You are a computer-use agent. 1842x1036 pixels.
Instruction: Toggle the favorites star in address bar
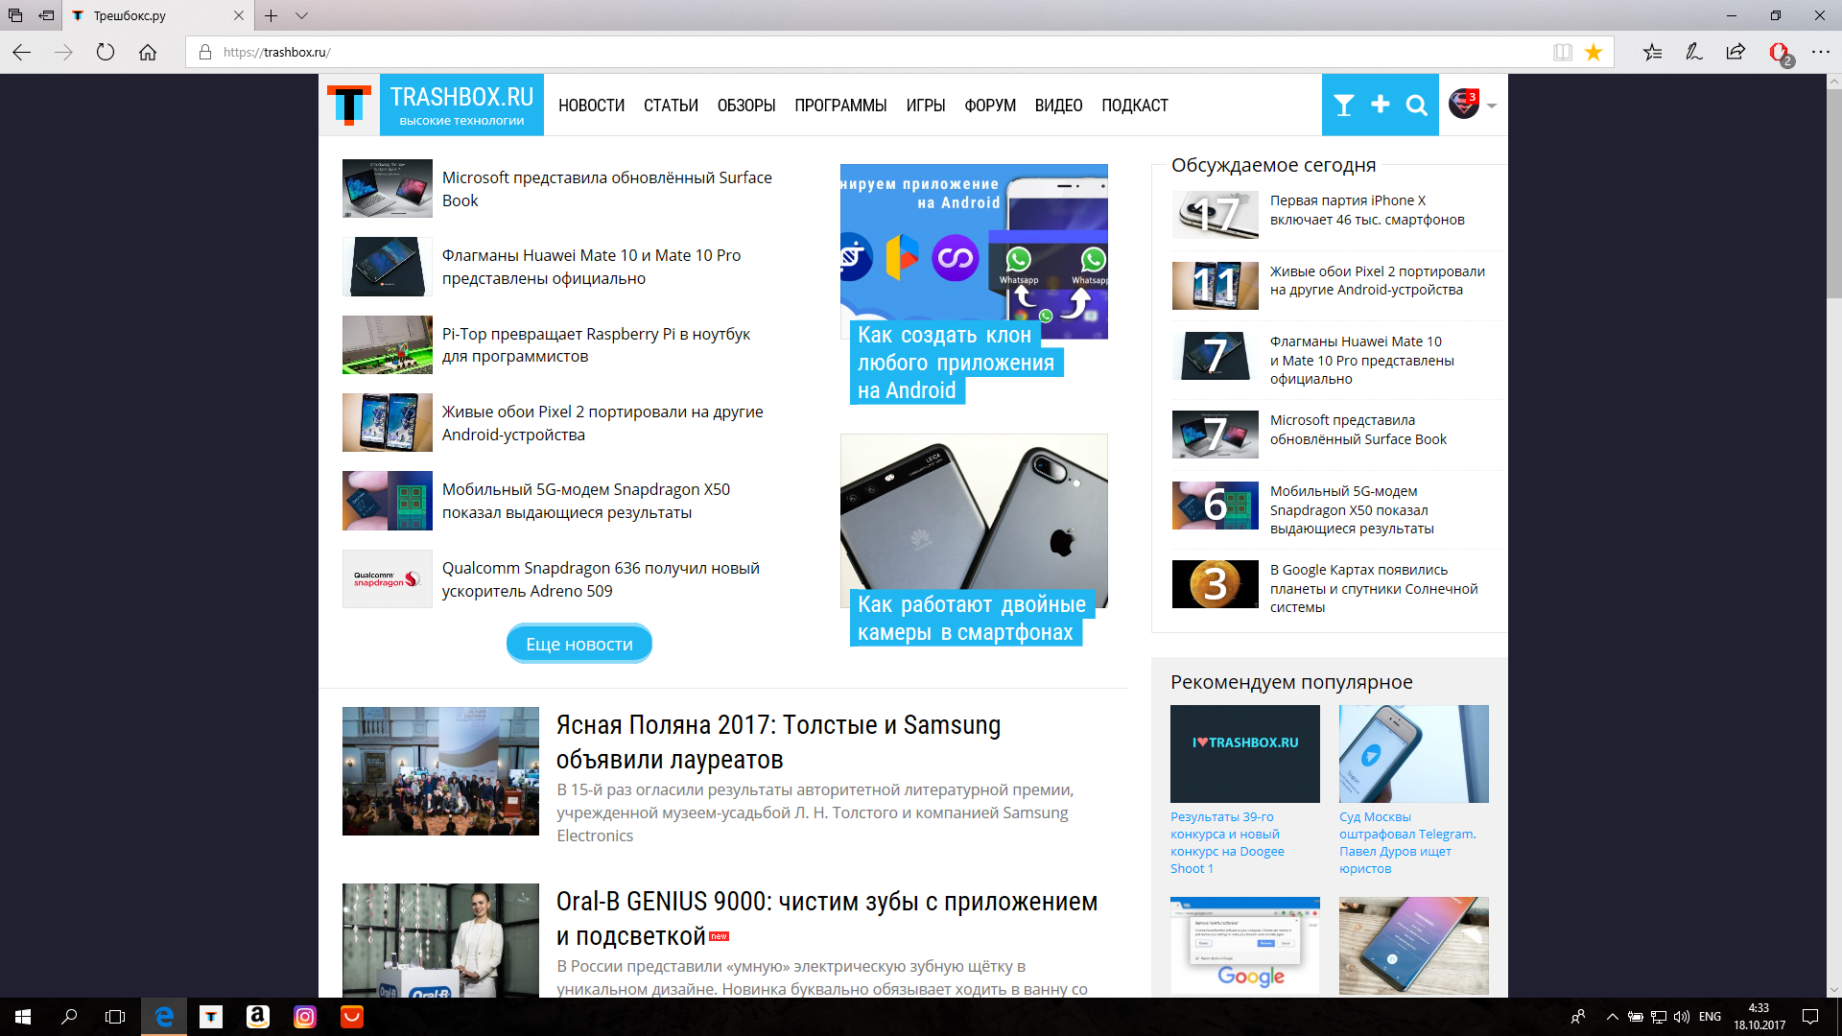1594,52
